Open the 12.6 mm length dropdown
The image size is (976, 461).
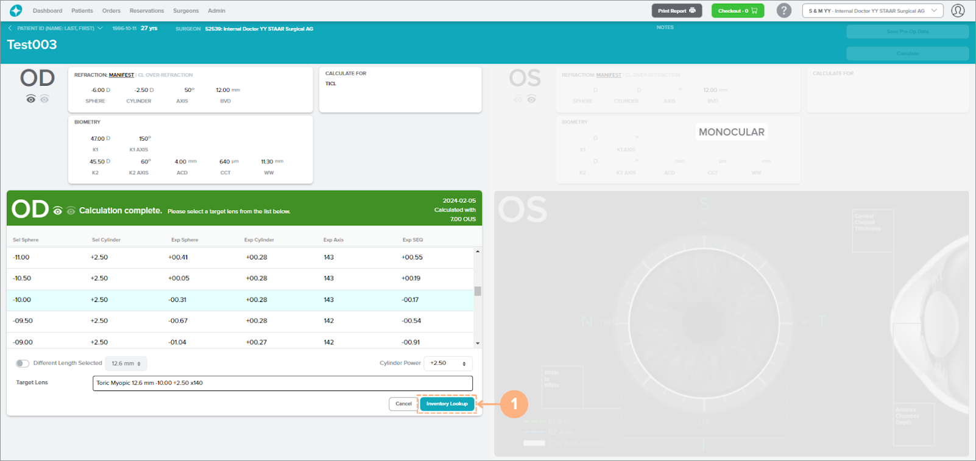click(x=126, y=364)
